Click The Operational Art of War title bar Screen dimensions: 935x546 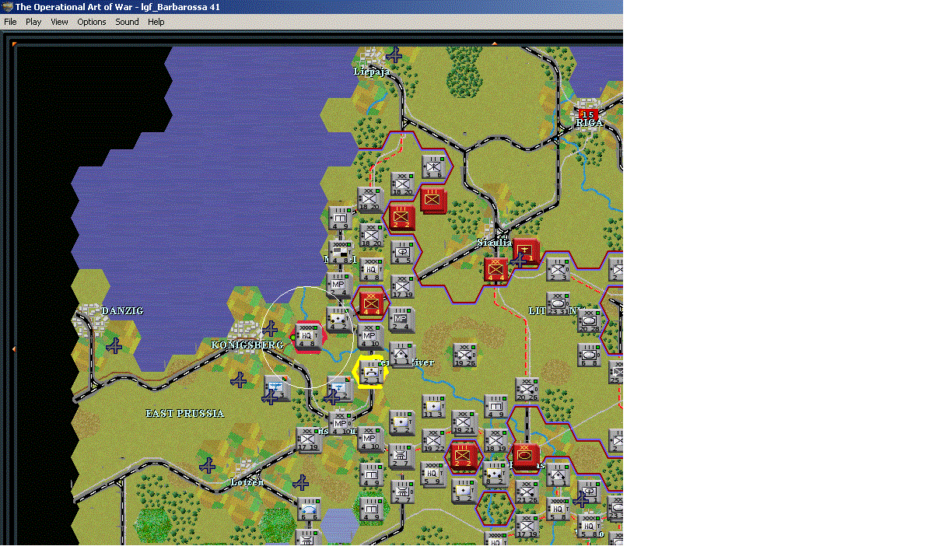[311, 7]
